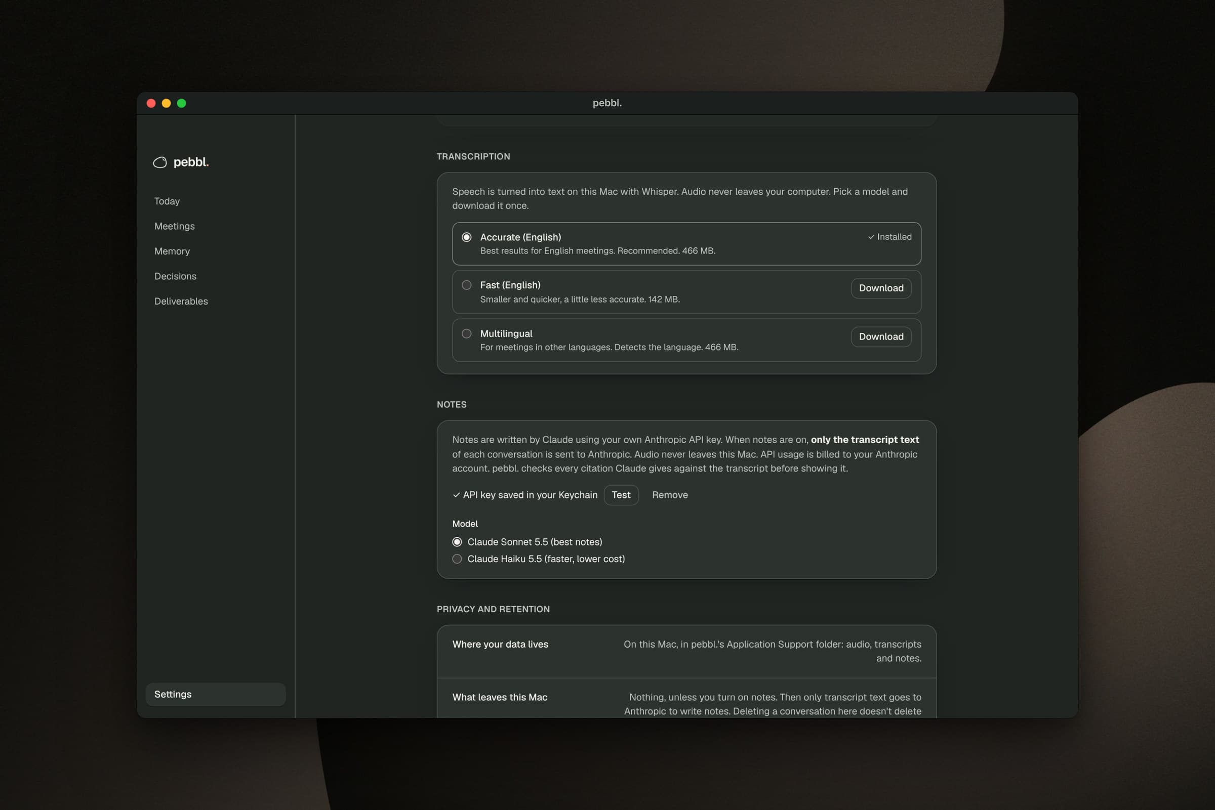Download the Fast (English) model

tap(881, 288)
